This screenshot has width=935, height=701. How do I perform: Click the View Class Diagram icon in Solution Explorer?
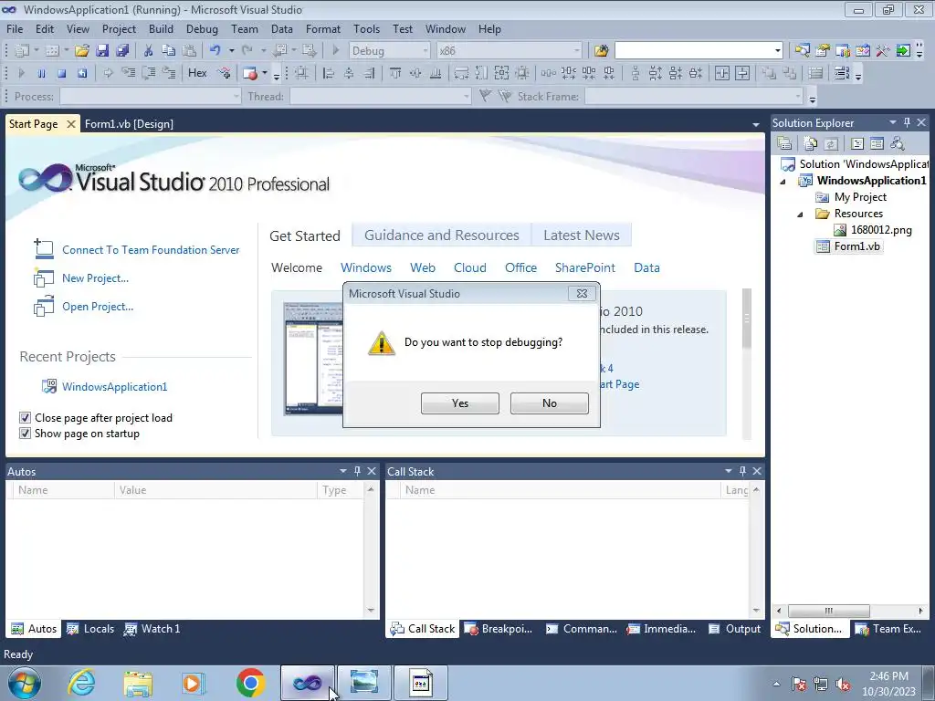tap(897, 143)
